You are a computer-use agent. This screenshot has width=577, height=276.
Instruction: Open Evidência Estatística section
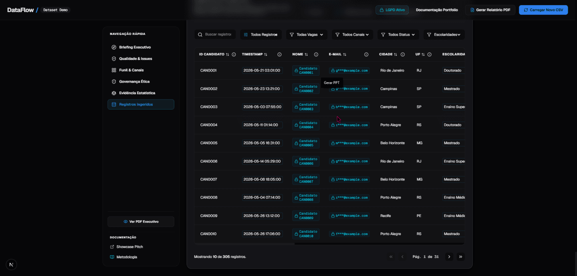(x=141, y=93)
